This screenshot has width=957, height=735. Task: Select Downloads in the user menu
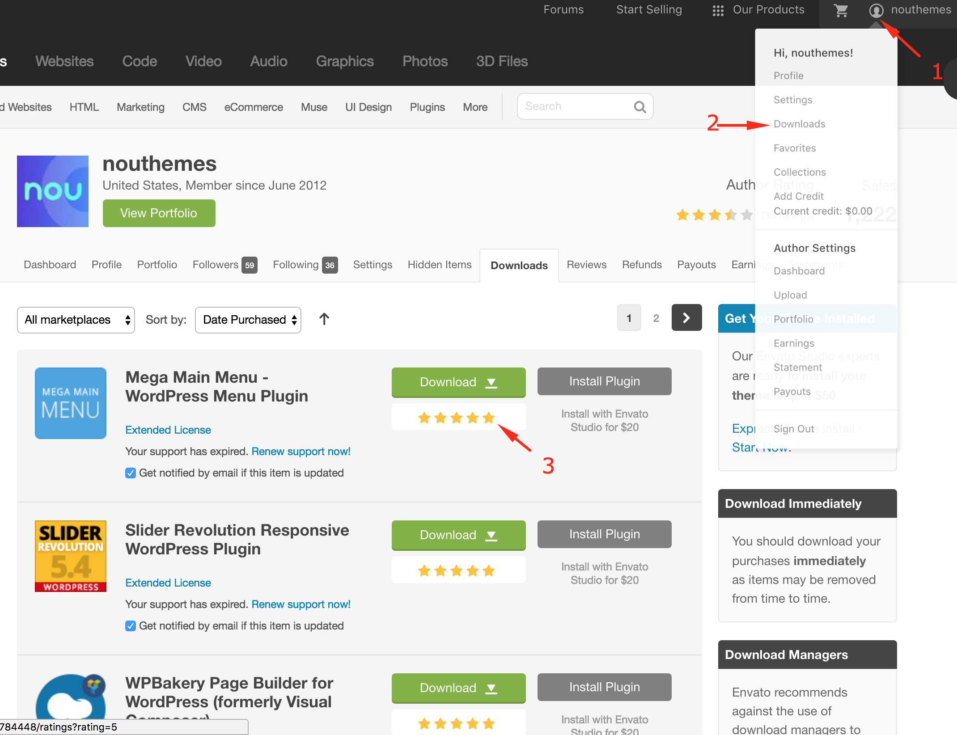coord(799,124)
